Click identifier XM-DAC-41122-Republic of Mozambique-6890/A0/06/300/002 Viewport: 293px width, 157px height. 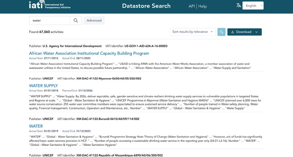(119, 155)
